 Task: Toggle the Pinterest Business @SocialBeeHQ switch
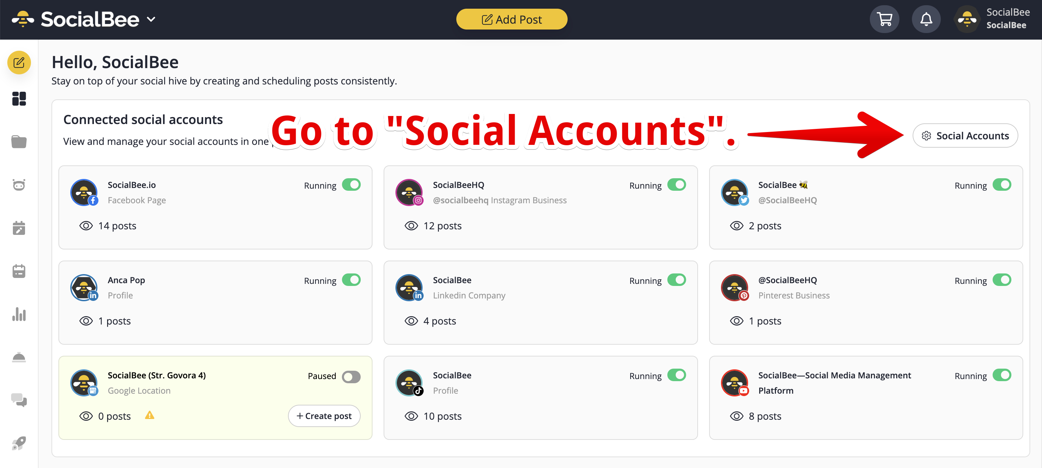(x=1002, y=280)
